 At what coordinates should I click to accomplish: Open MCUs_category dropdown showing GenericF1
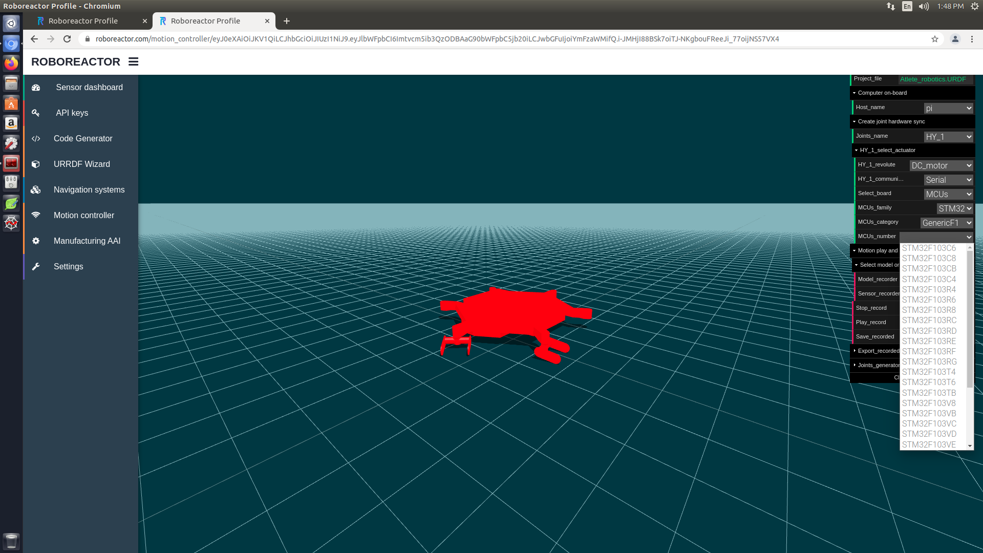(x=947, y=223)
